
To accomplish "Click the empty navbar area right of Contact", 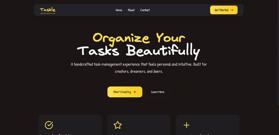I will pyautogui.click(x=179, y=10).
